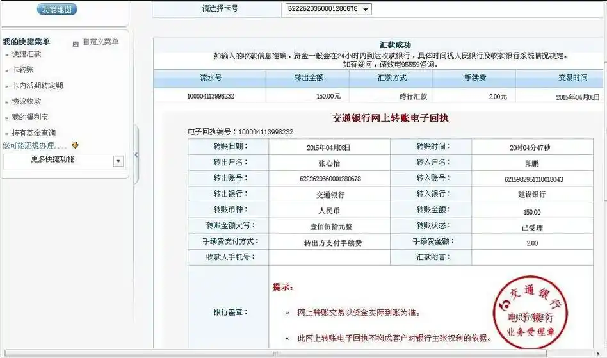607x358 pixels.
Task: Select 卡内活期转定期 menu item
Action: 37,86
